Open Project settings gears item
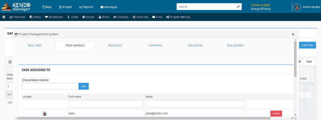The width and height of the screenshot is (321, 120). point(178,17)
